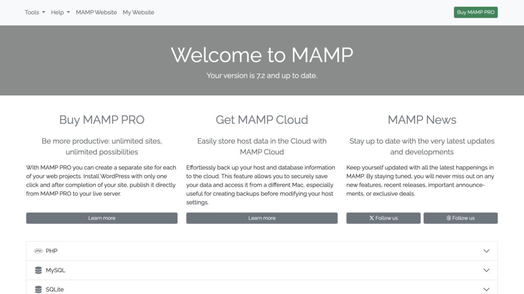Open the Tools dropdown menu

tap(35, 12)
